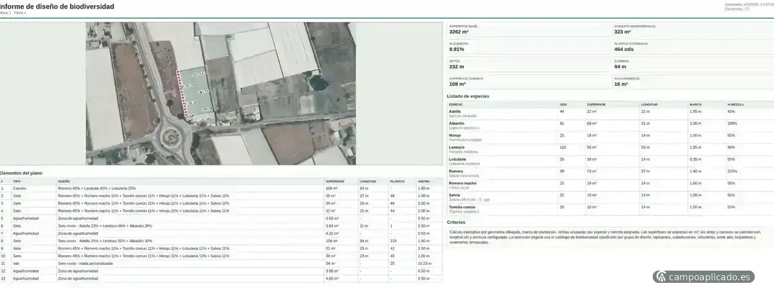Click the Albardín mix value "158%"
774x288 pixels.
pyautogui.click(x=732, y=123)
